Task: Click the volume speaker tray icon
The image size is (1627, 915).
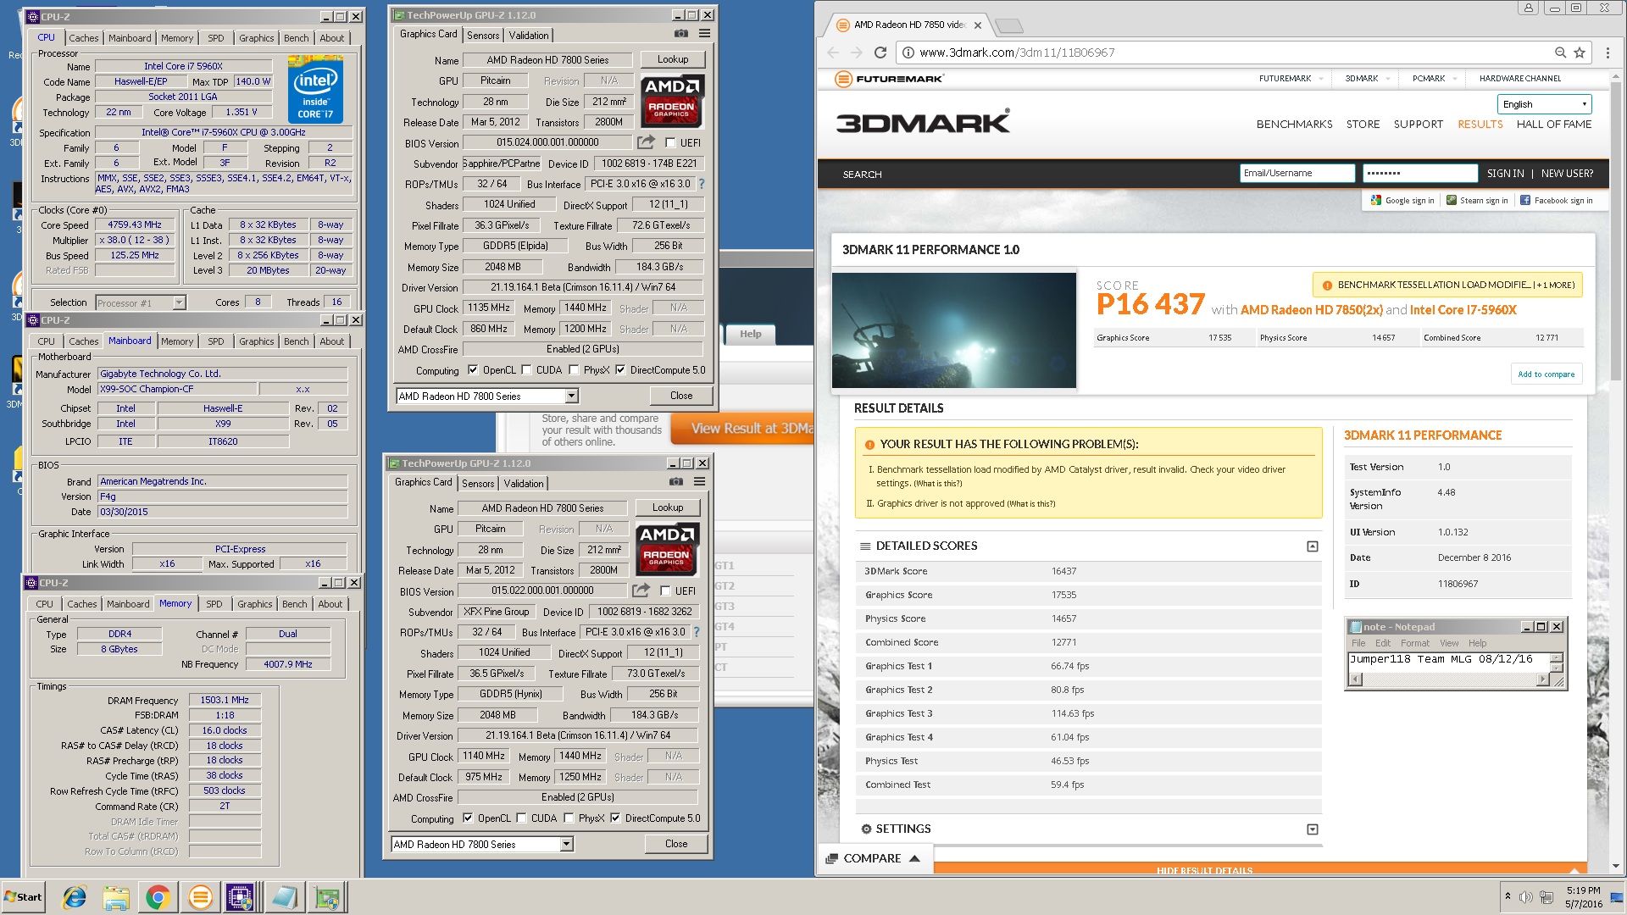Action: click(x=1525, y=898)
